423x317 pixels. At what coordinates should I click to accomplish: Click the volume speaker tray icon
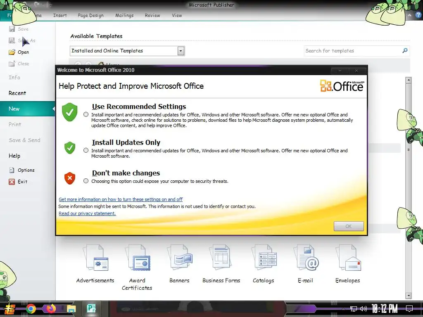[x=364, y=309]
